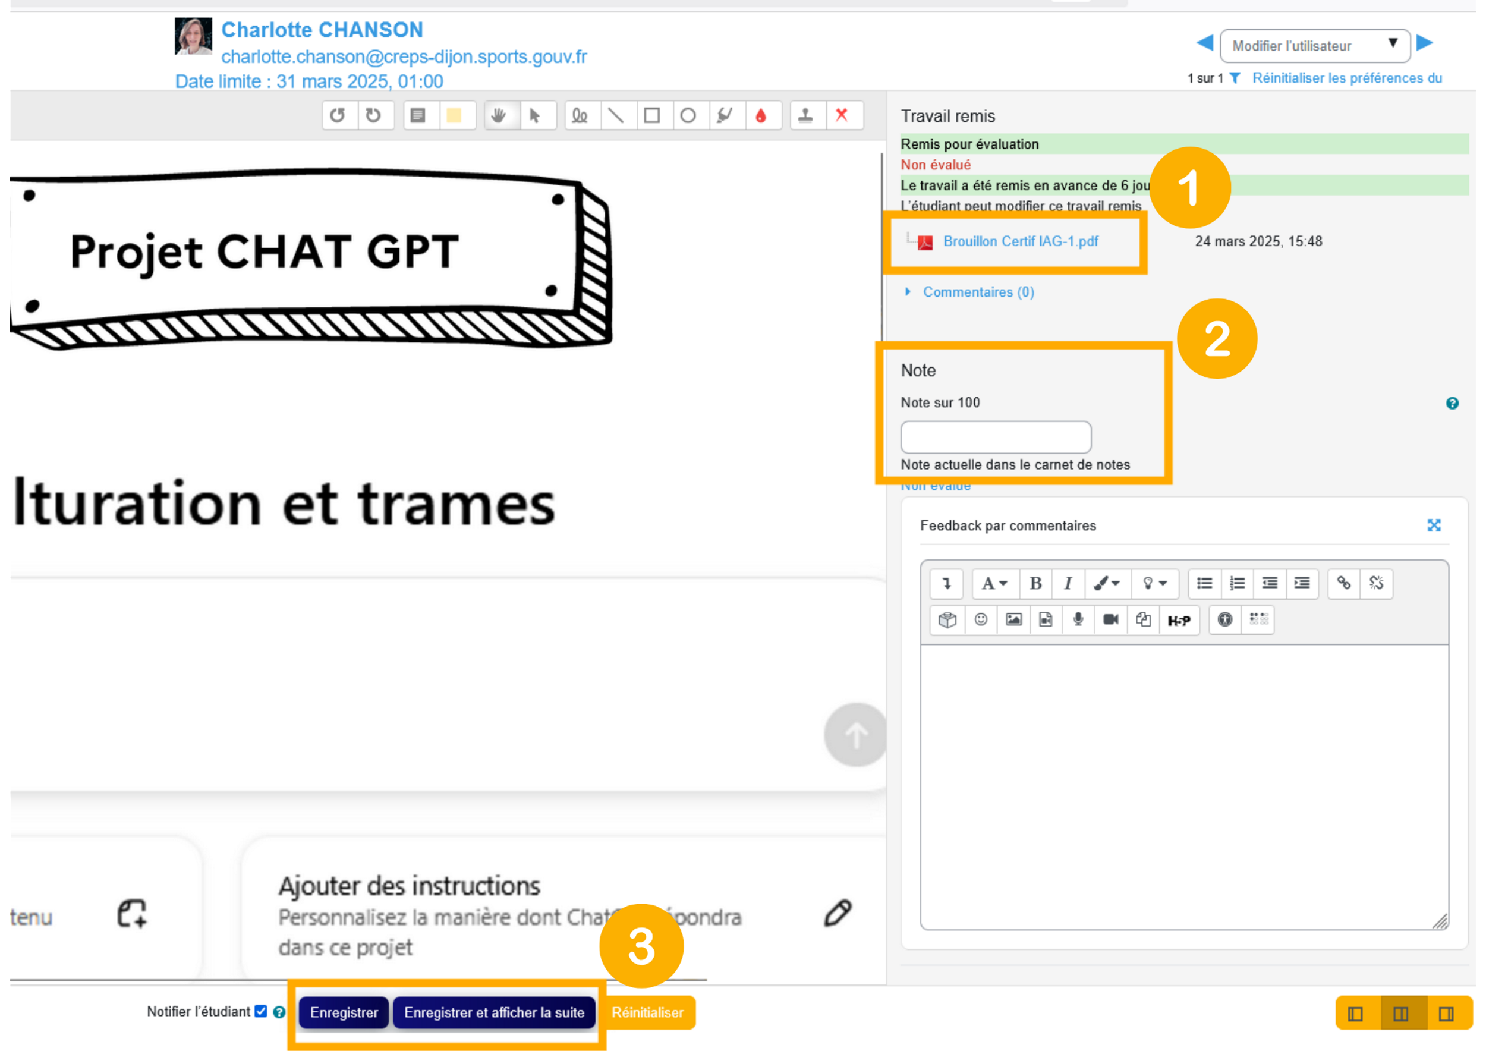Click the H5P insert button
This screenshot has height=1051, width=1486.
coord(1180,621)
